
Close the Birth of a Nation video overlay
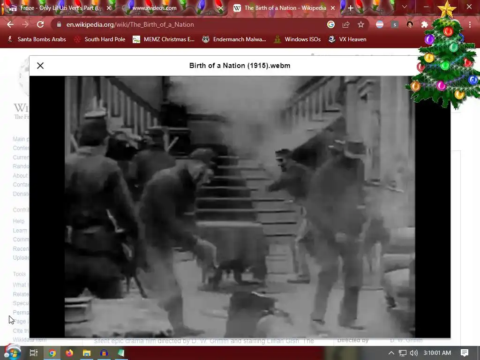40,66
